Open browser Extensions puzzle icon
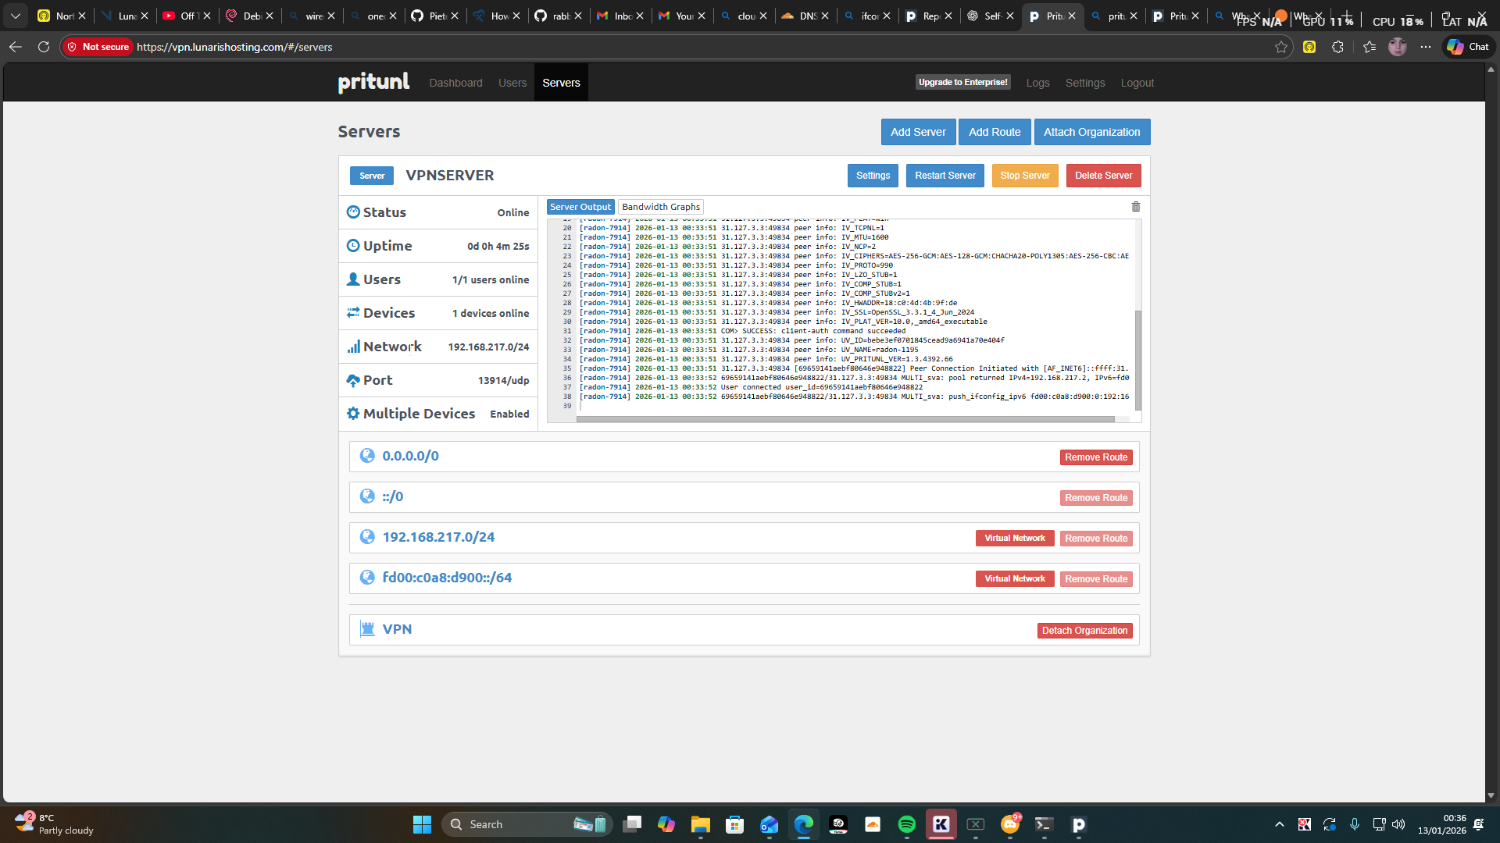The height and width of the screenshot is (843, 1500). (x=1337, y=47)
